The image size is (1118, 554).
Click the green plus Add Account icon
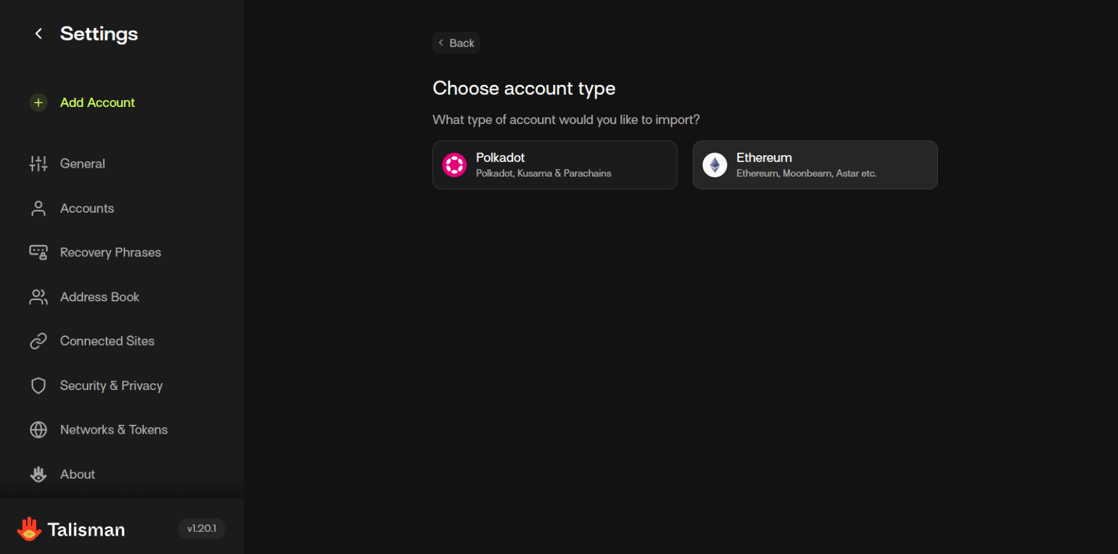pyautogui.click(x=38, y=103)
